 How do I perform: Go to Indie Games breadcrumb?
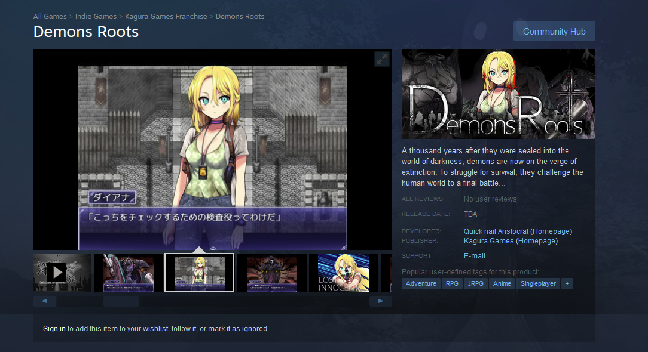(96, 17)
